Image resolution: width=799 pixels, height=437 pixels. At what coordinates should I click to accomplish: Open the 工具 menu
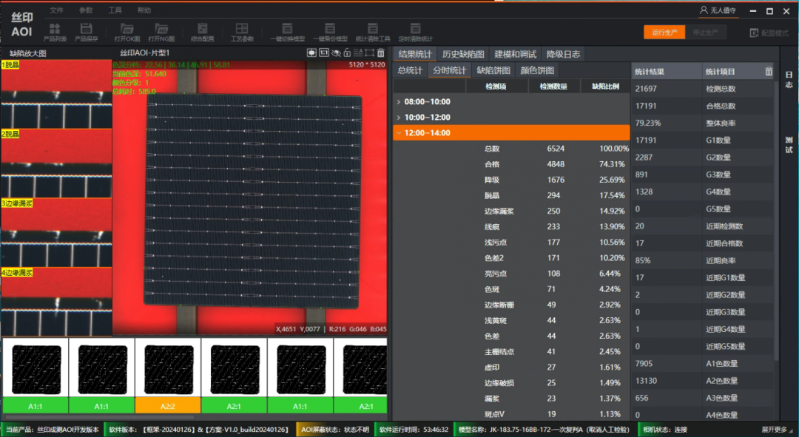coord(115,10)
